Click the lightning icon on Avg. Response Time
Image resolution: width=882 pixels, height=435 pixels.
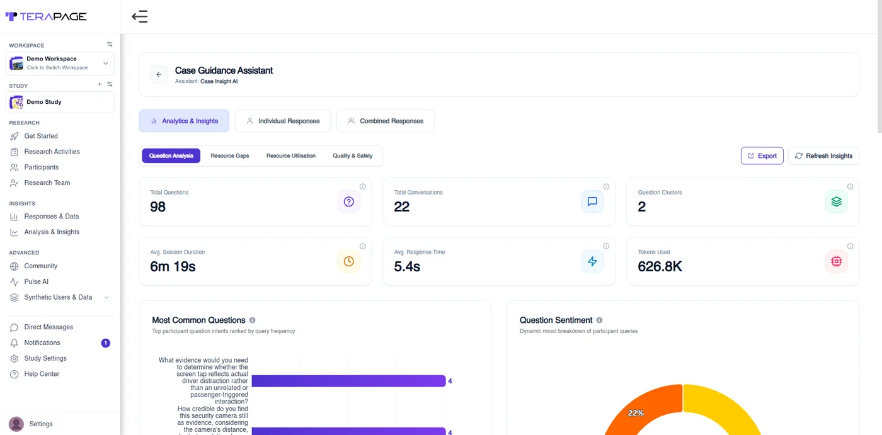592,261
